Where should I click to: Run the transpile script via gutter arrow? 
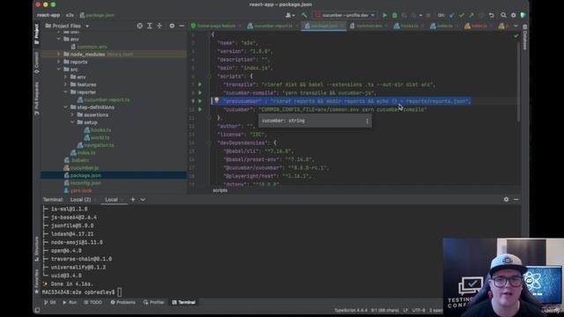click(200, 85)
